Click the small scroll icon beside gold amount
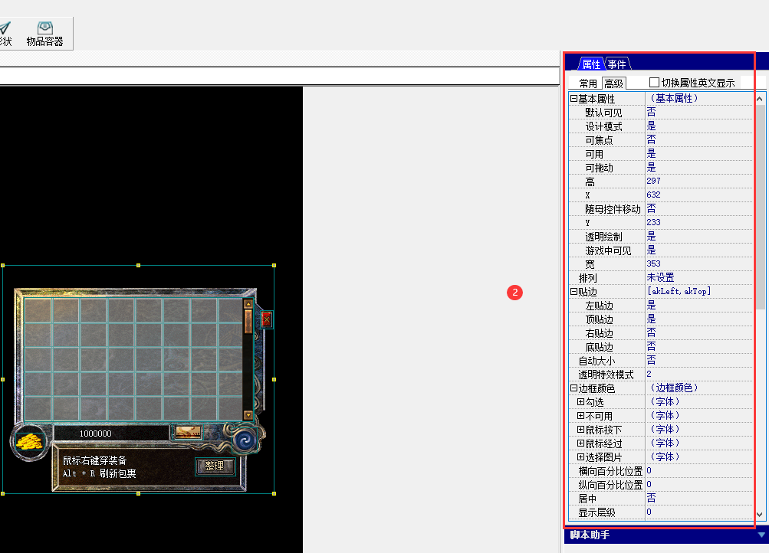 coord(188,433)
